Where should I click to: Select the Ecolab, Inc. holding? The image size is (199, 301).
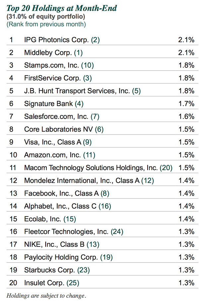coord(42,219)
